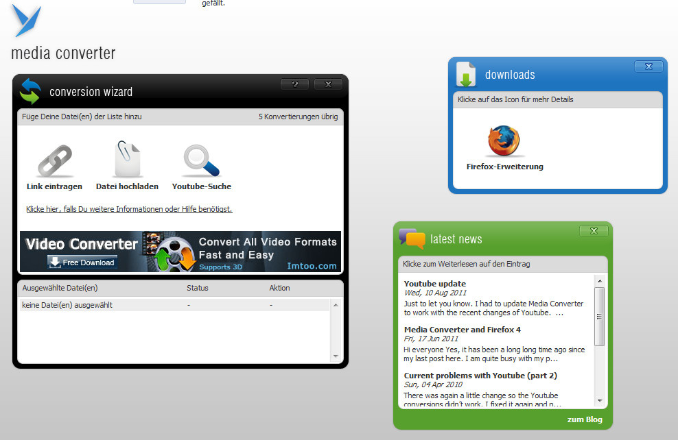Image resolution: width=678 pixels, height=440 pixels.
Task: Click the Status column header
Action: pyautogui.click(x=198, y=288)
